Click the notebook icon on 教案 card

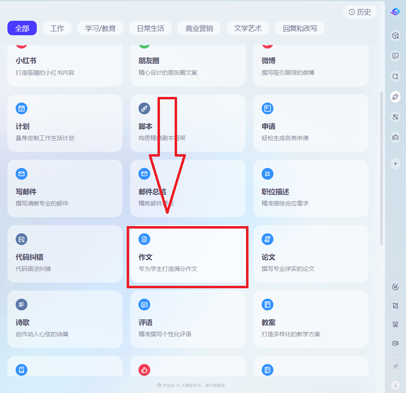pos(268,304)
